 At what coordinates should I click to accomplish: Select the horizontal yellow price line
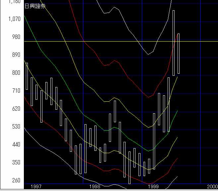[99, 42]
